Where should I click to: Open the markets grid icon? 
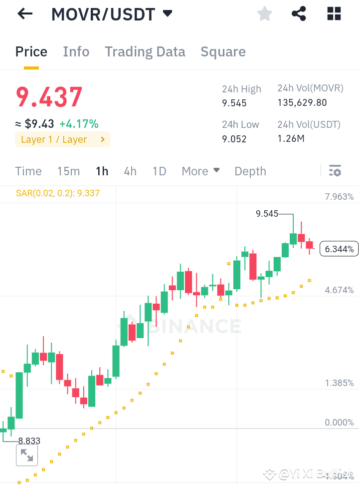(333, 13)
